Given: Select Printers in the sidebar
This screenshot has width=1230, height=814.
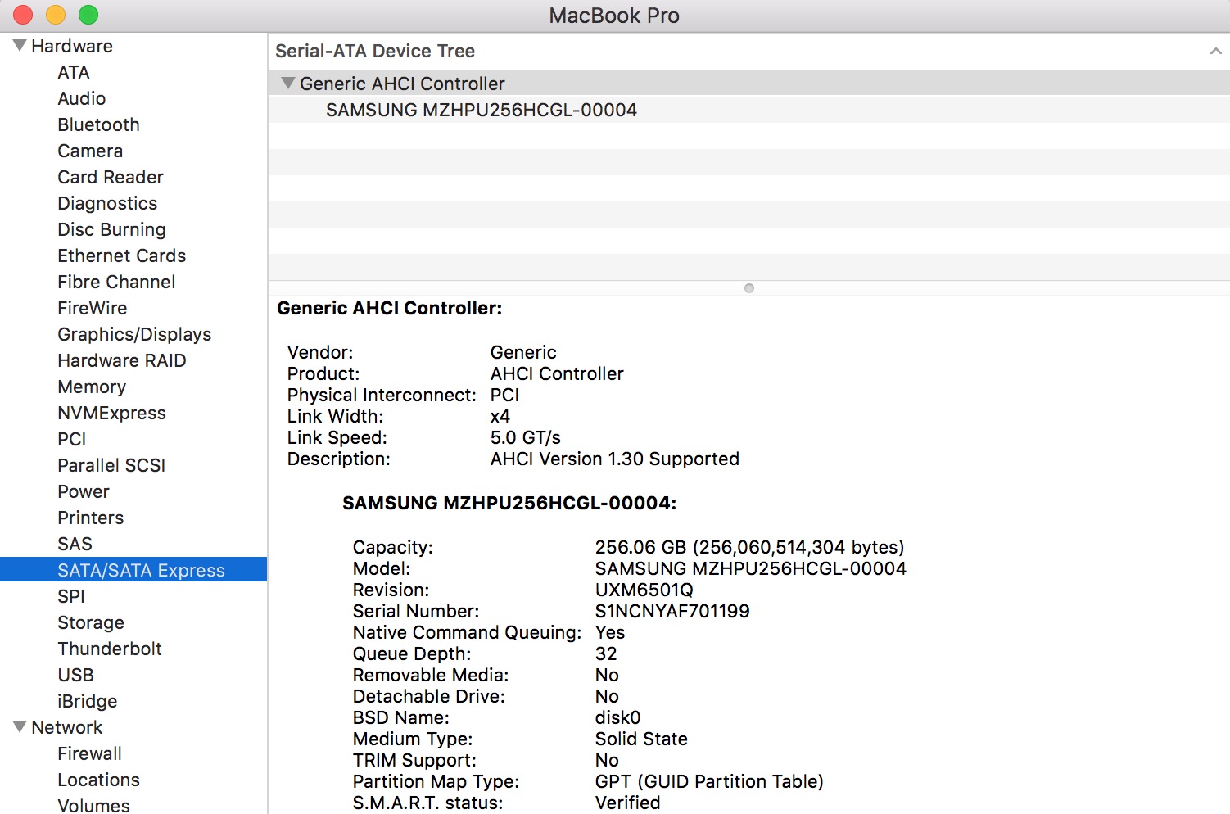Looking at the screenshot, I should pyautogui.click(x=91, y=518).
